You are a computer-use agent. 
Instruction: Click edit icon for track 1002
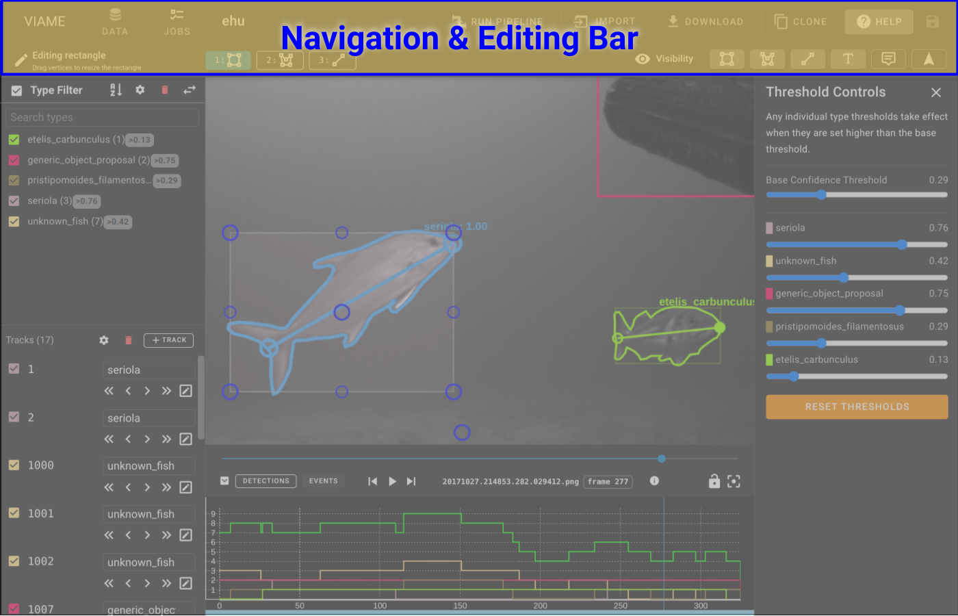(185, 583)
